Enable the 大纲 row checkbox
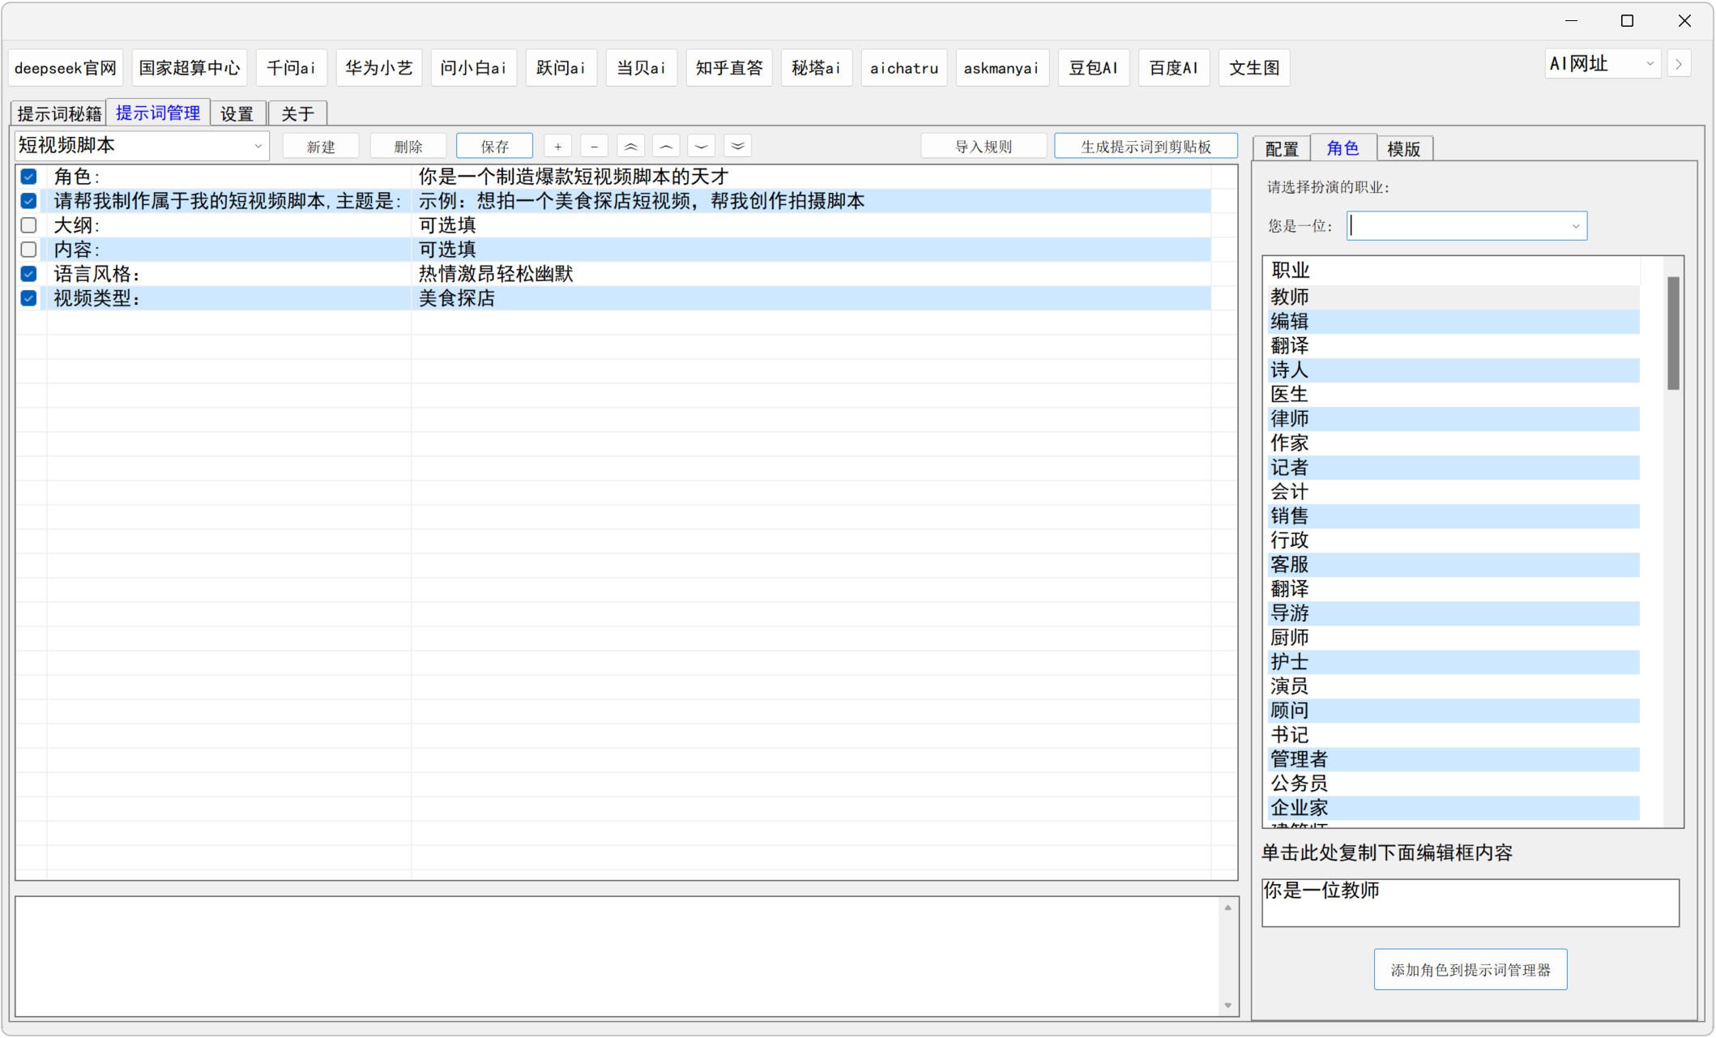This screenshot has height=1038, width=1716. pos(29,225)
